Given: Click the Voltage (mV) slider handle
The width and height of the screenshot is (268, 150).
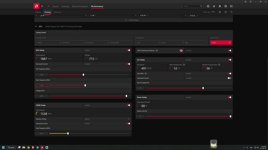Looking at the screenshot, I should pos(126,96).
